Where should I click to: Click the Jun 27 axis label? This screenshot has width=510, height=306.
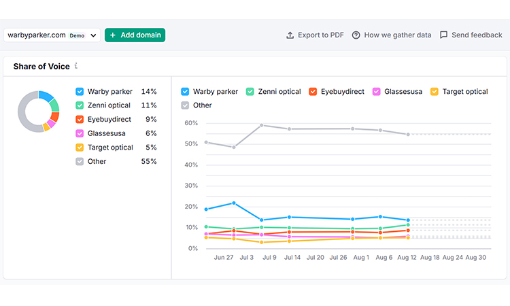point(224,258)
